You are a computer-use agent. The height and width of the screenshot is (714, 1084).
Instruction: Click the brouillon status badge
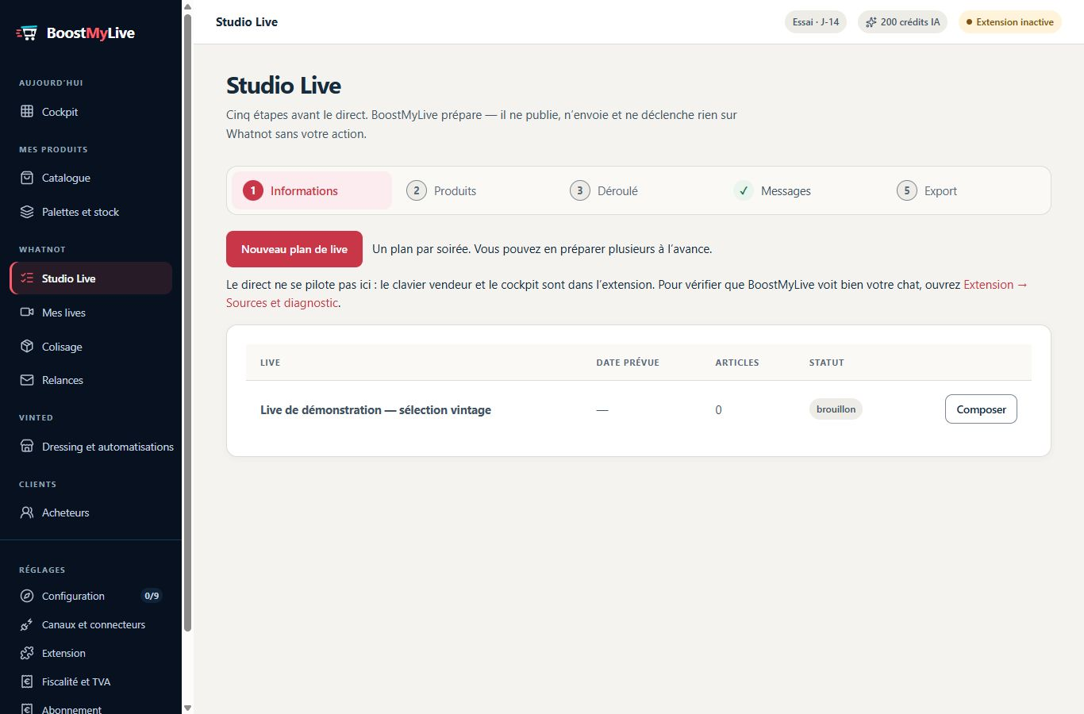coord(836,409)
